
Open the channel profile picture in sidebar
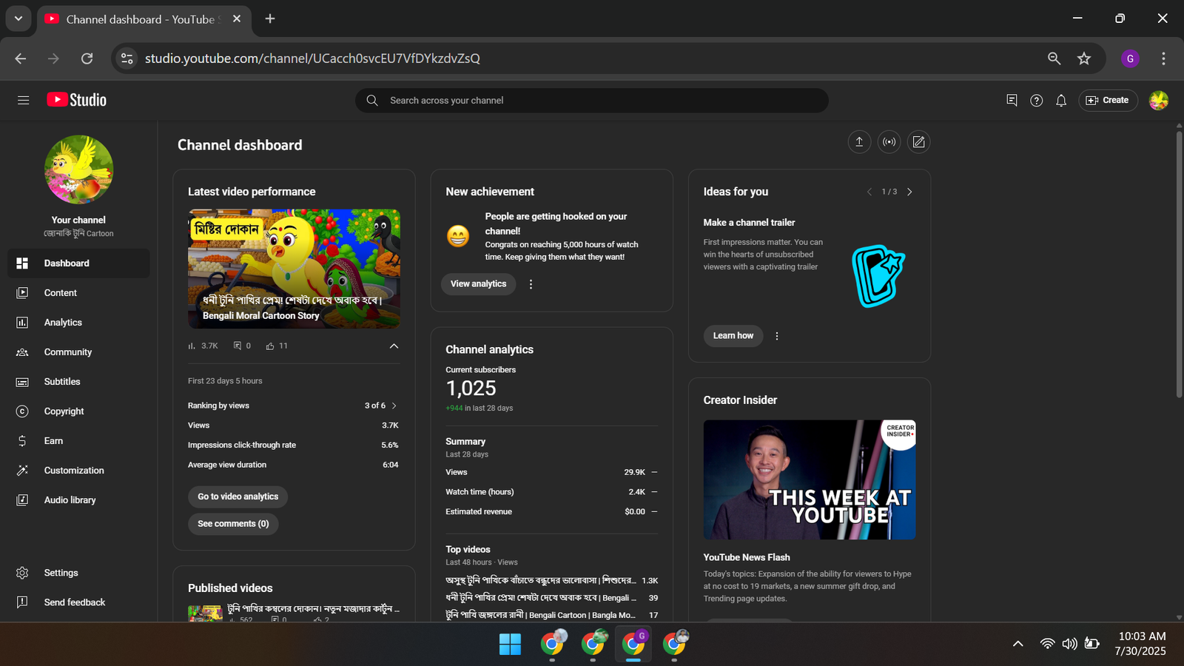(x=78, y=169)
